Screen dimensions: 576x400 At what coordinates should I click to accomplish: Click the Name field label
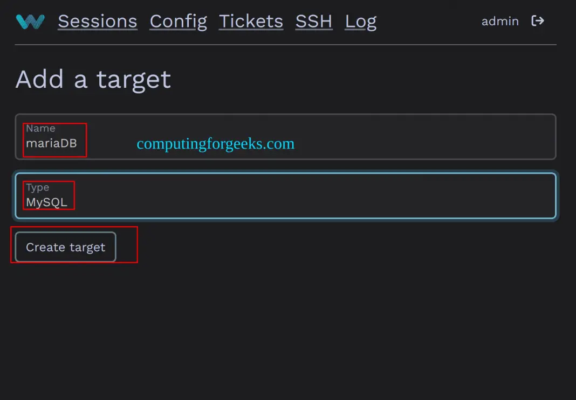[40, 128]
